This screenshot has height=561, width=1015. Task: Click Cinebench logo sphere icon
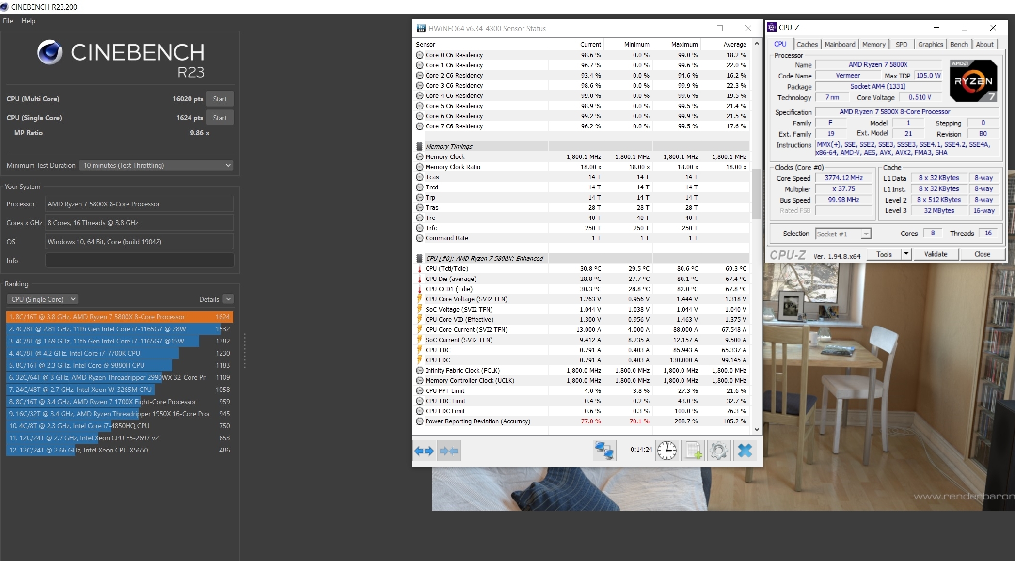[50, 53]
